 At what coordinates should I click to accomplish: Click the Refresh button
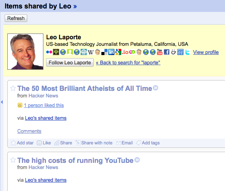(x=16, y=18)
